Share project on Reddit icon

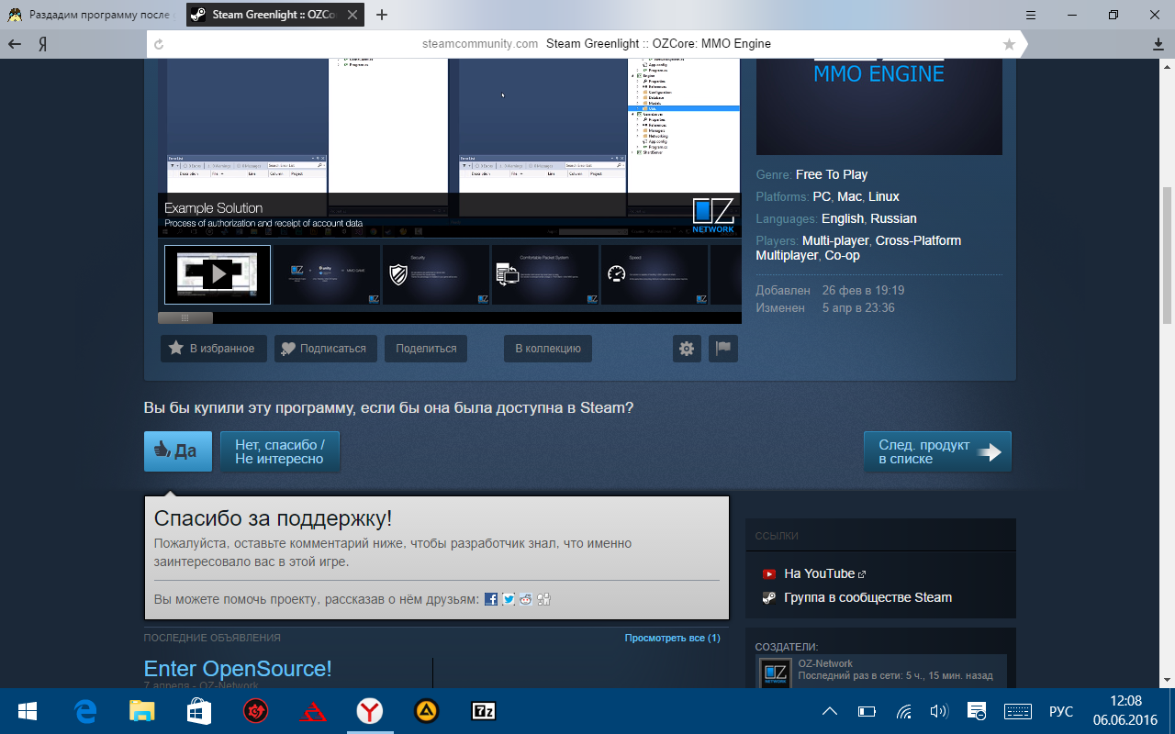coord(526,599)
